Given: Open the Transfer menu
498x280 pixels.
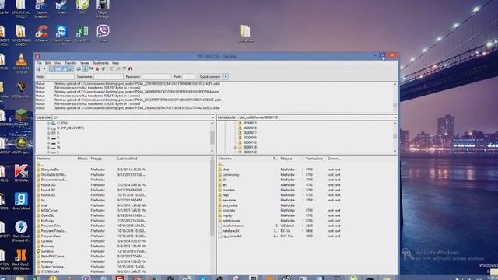Looking at the screenshot, I should [71, 63].
